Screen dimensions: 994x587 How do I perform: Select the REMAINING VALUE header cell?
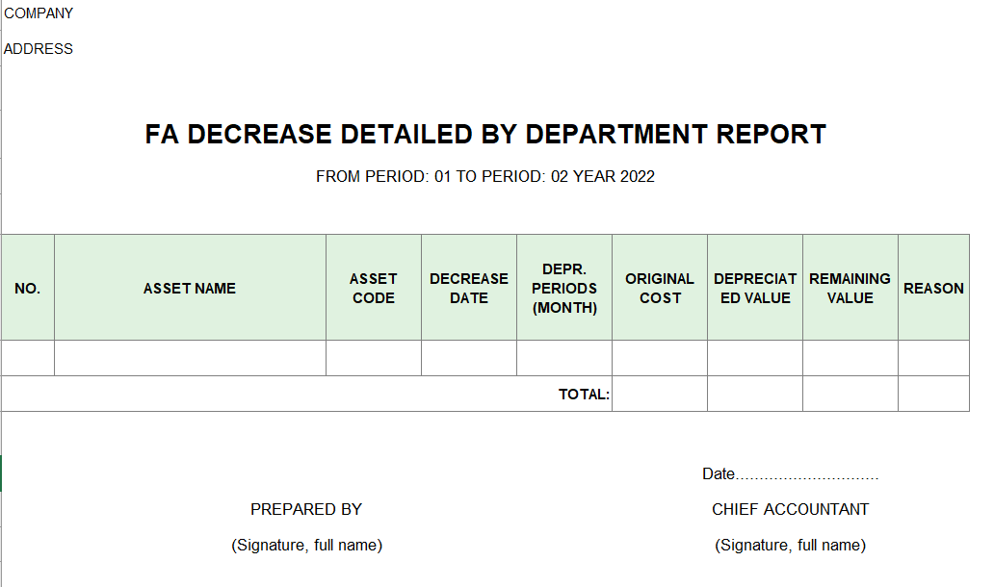point(850,288)
